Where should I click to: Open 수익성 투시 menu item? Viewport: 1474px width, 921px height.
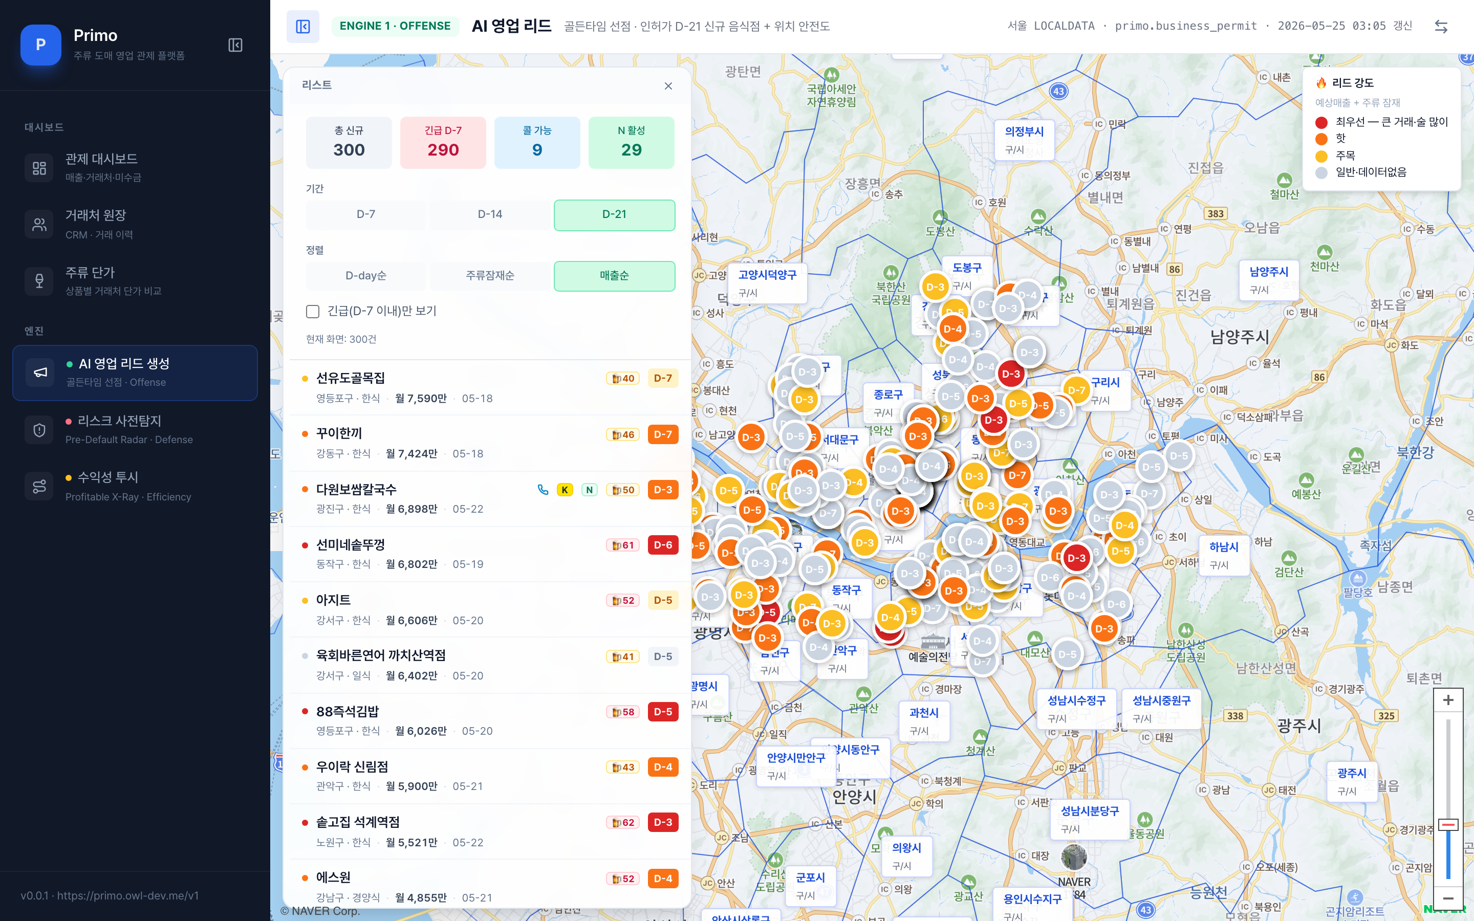click(135, 487)
